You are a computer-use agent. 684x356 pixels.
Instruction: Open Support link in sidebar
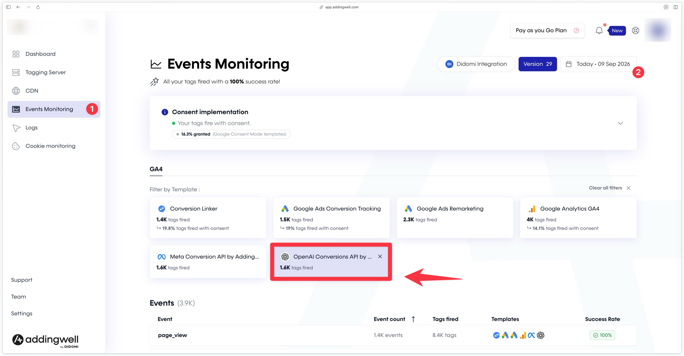22,280
